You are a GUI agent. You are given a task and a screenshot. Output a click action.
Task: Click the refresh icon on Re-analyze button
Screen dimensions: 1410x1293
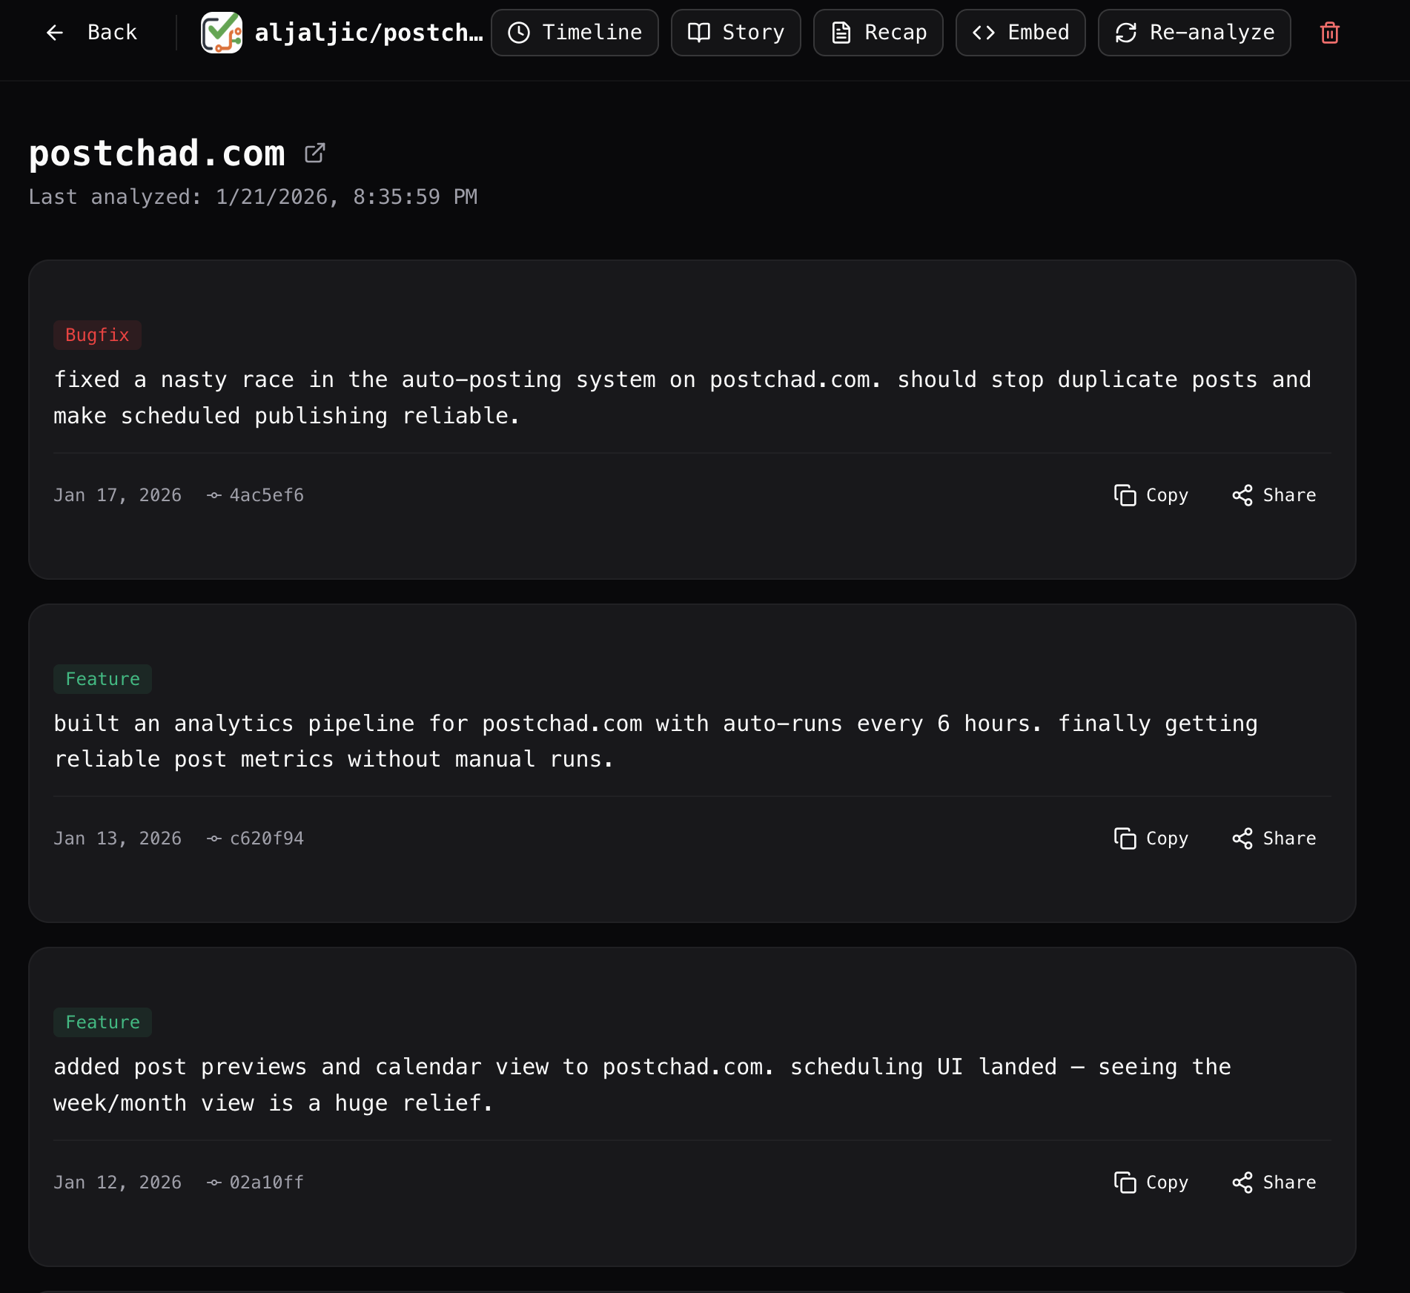pos(1125,33)
